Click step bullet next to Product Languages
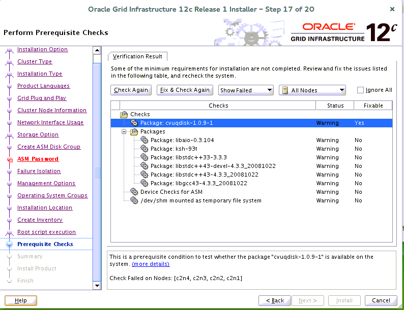The image size is (404, 310). pyautogui.click(x=9, y=86)
